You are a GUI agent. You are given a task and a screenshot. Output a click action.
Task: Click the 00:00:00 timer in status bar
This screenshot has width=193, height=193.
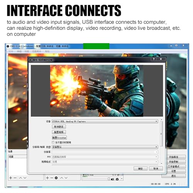[x=156, y=184]
